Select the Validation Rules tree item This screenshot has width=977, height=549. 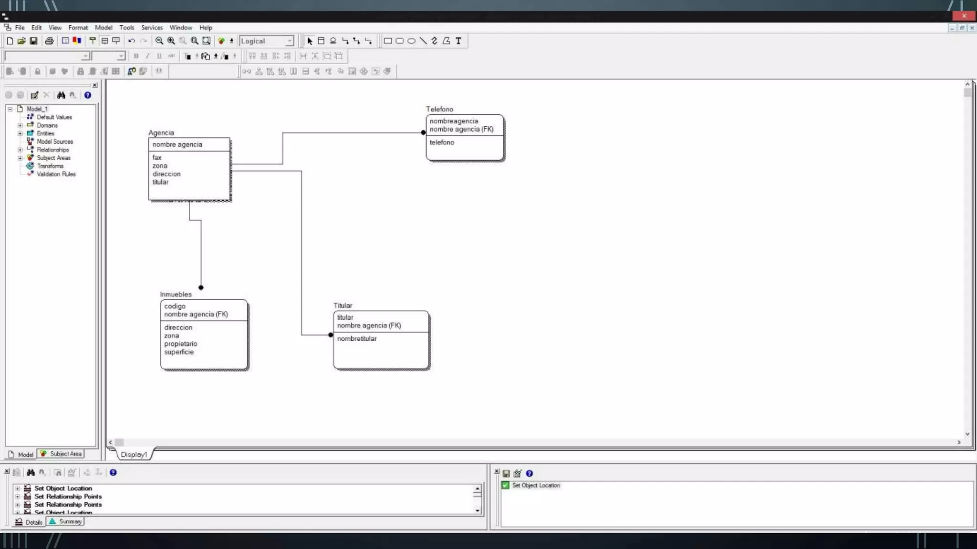(56, 174)
